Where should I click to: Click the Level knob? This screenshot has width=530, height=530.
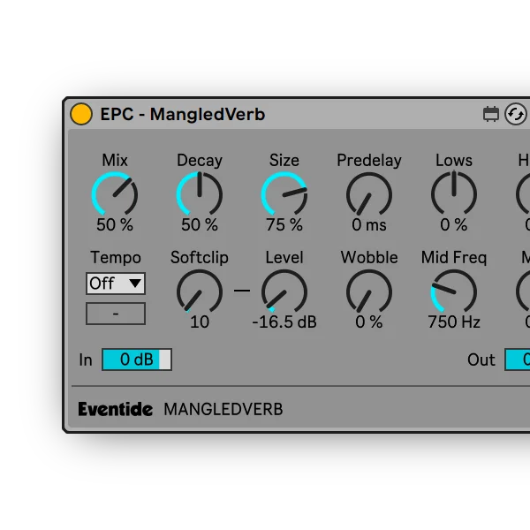point(284,291)
